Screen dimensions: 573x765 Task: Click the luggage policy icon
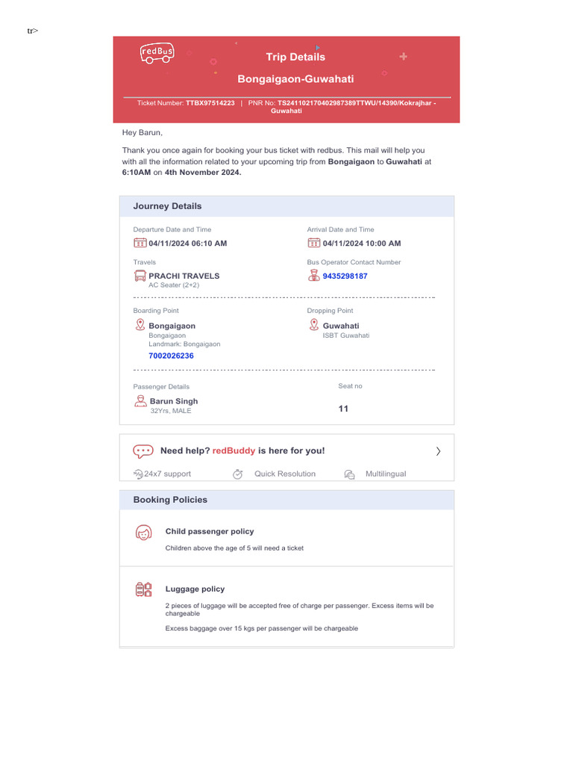(143, 589)
